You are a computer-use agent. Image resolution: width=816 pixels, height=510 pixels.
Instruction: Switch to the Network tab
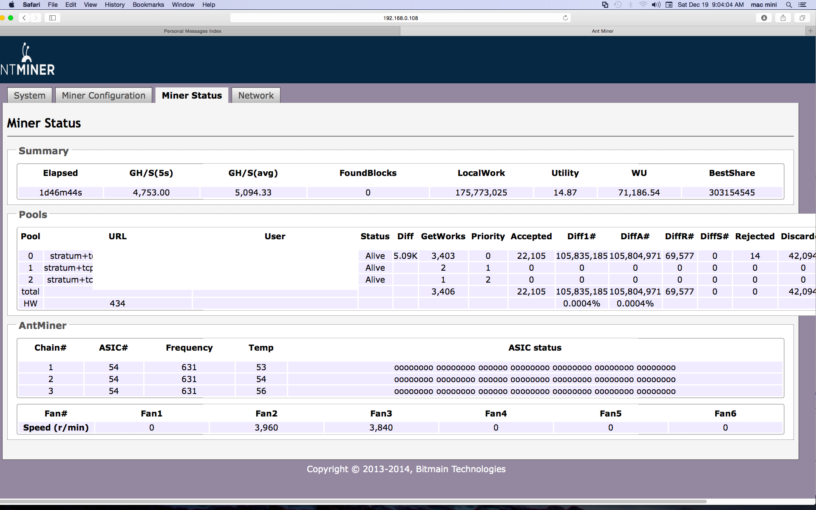(x=256, y=96)
